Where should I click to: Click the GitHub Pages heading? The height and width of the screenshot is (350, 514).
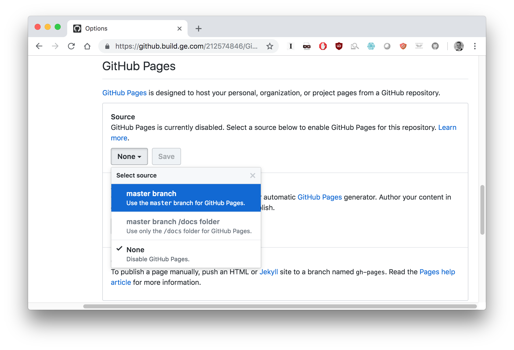139,66
